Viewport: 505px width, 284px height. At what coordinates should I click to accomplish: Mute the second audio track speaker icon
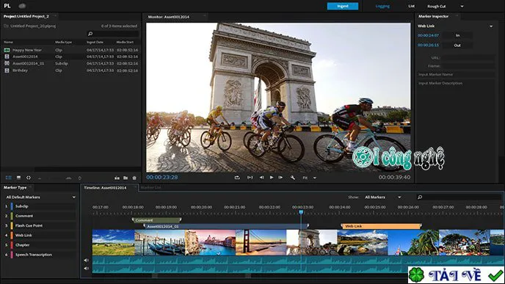pyautogui.click(x=87, y=269)
